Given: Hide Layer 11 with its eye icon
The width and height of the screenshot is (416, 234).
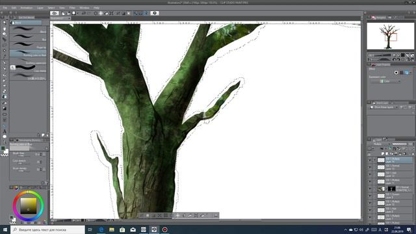Looking at the screenshot, I should tap(370, 181).
